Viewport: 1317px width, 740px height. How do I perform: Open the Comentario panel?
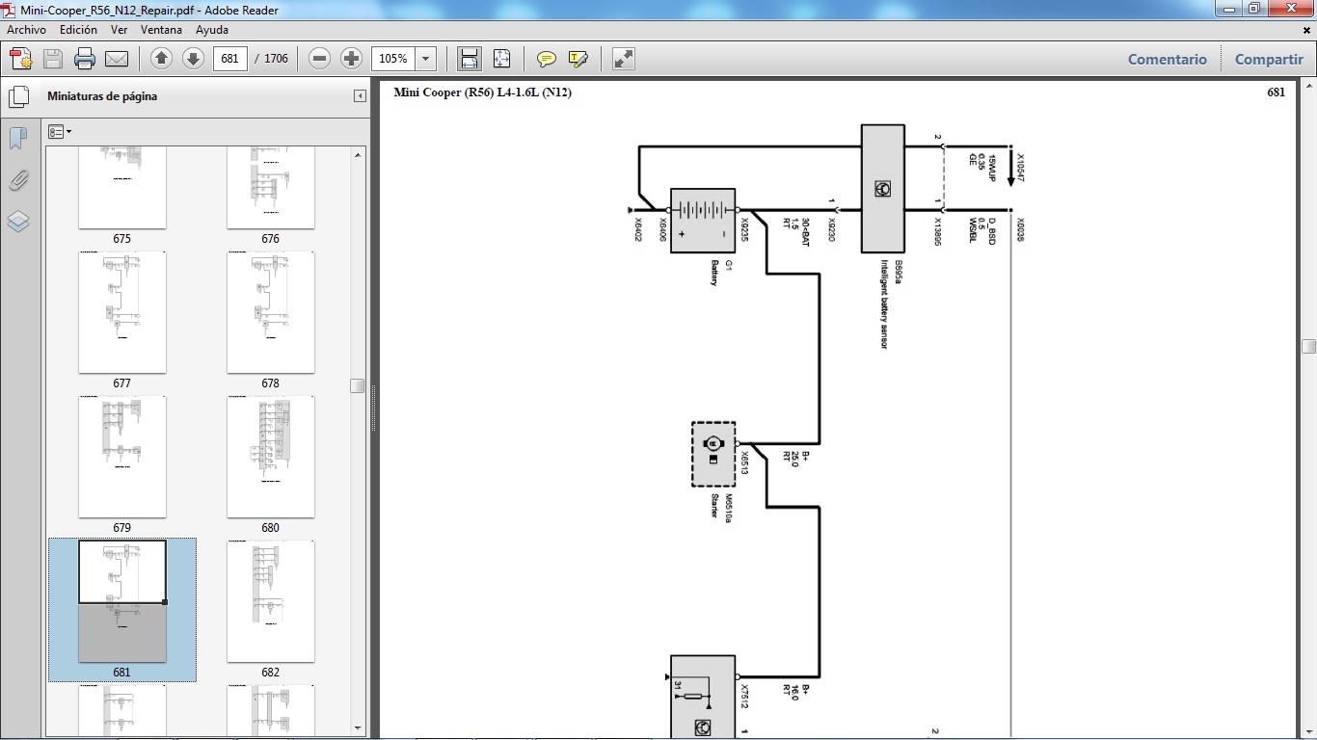pyautogui.click(x=1168, y=59)
